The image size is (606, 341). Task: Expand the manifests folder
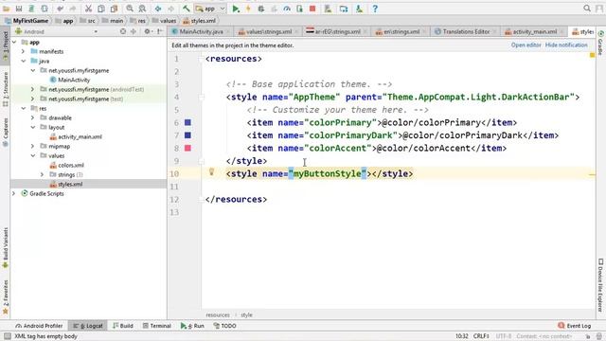click(23, 51)
